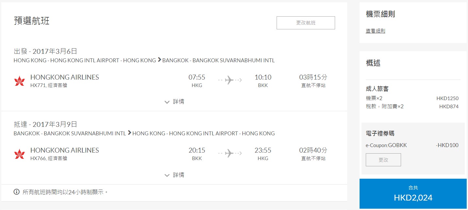
Task: Click the chevron beside outbound 詳情
Action: [x=167, y=102]
